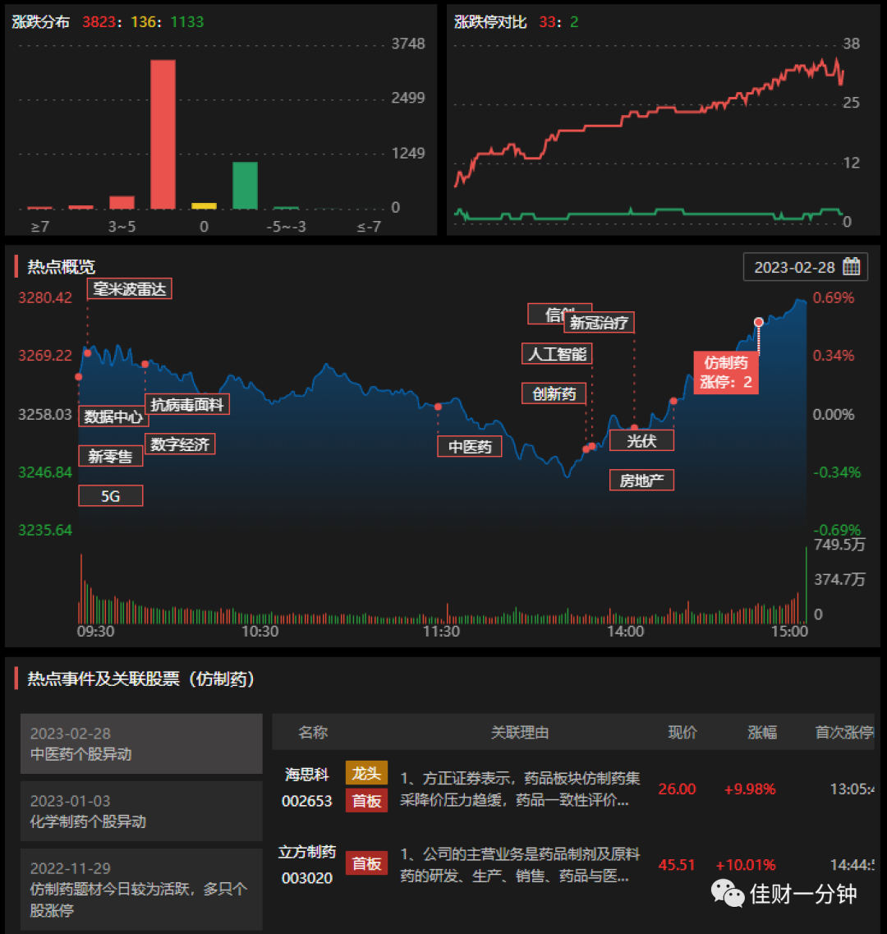Image resolution: width=887 pixels, height=934 pixels.
Task: Click the 首板 badge for 立方制药
Action: (366, 863)
